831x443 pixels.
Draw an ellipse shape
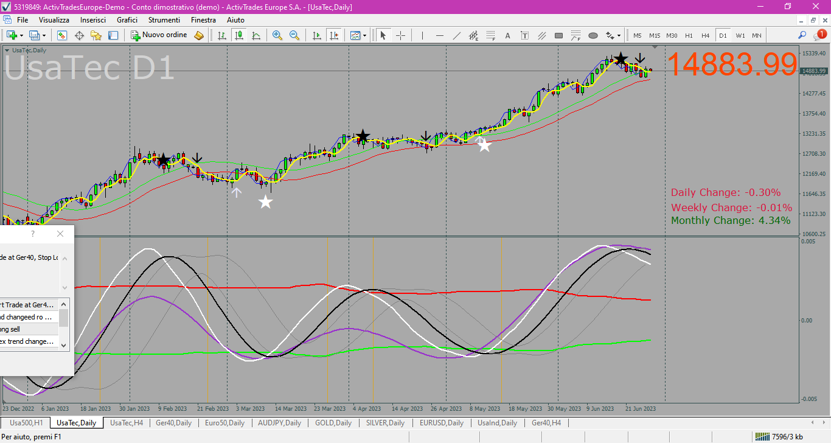tap(593, 35)
